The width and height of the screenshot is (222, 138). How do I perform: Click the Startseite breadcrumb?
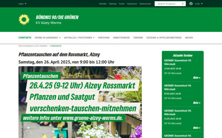[56, 46]
